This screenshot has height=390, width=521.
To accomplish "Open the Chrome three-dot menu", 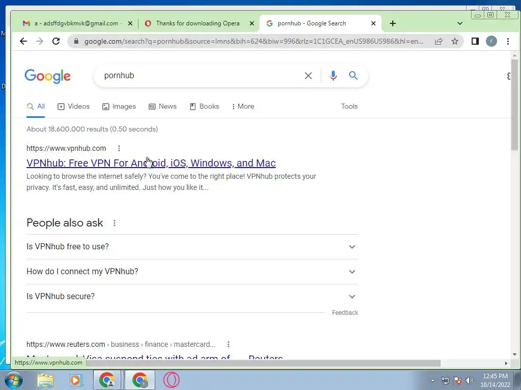I will [x=508, y=41].
